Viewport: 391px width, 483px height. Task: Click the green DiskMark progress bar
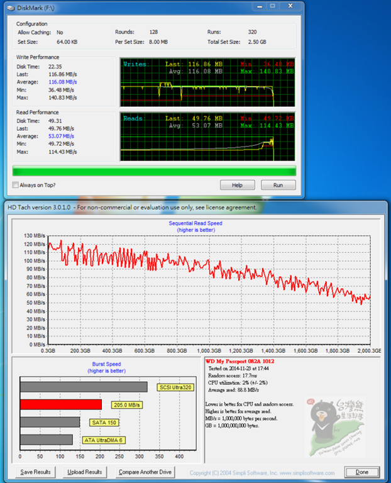tap(154, 170)
